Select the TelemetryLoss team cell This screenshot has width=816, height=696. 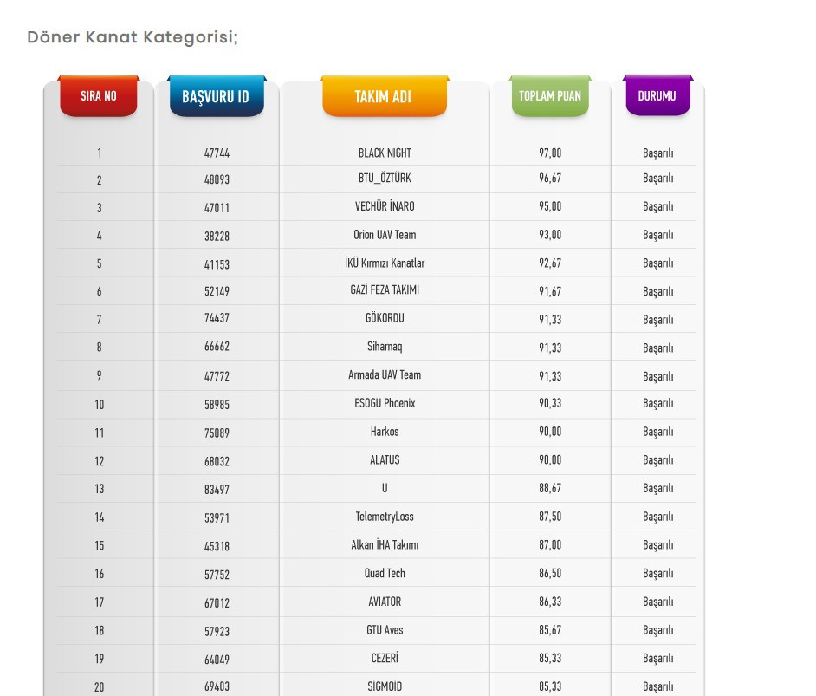pyautogui.click(x=385, y=517)
